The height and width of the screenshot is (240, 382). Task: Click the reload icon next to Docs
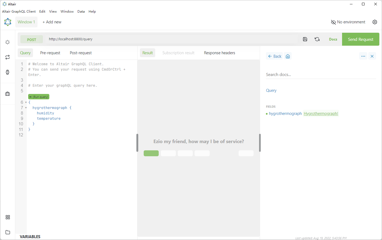pos(317,39)
